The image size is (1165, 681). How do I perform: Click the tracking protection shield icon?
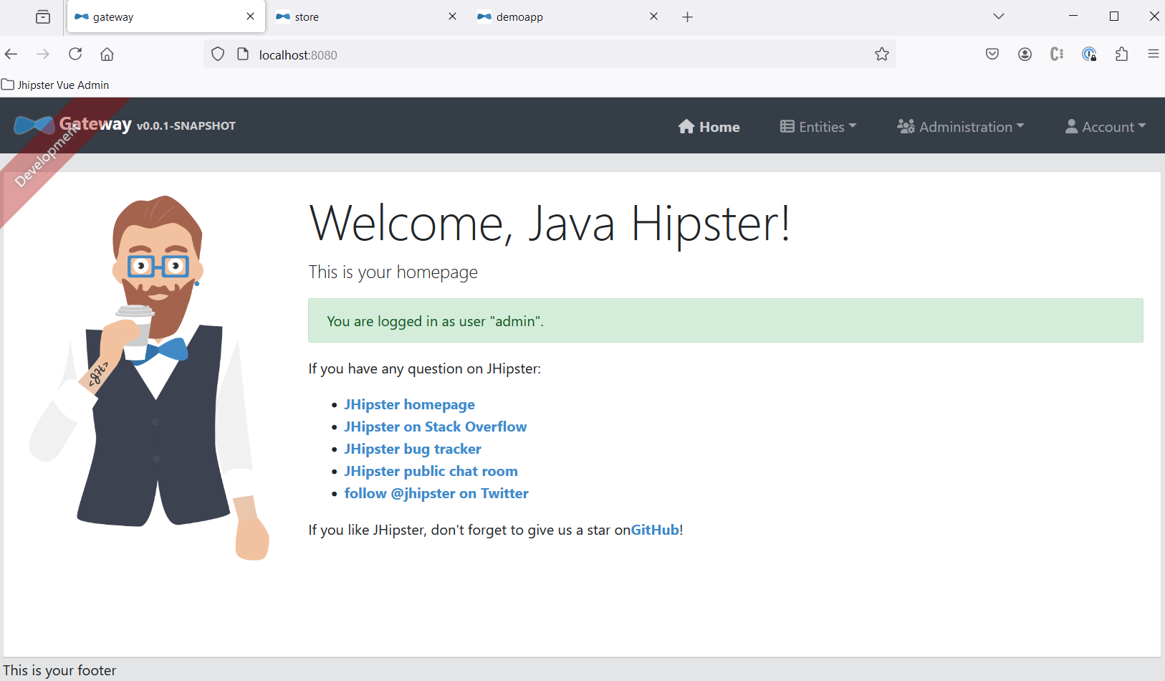[x=218, y=54]
